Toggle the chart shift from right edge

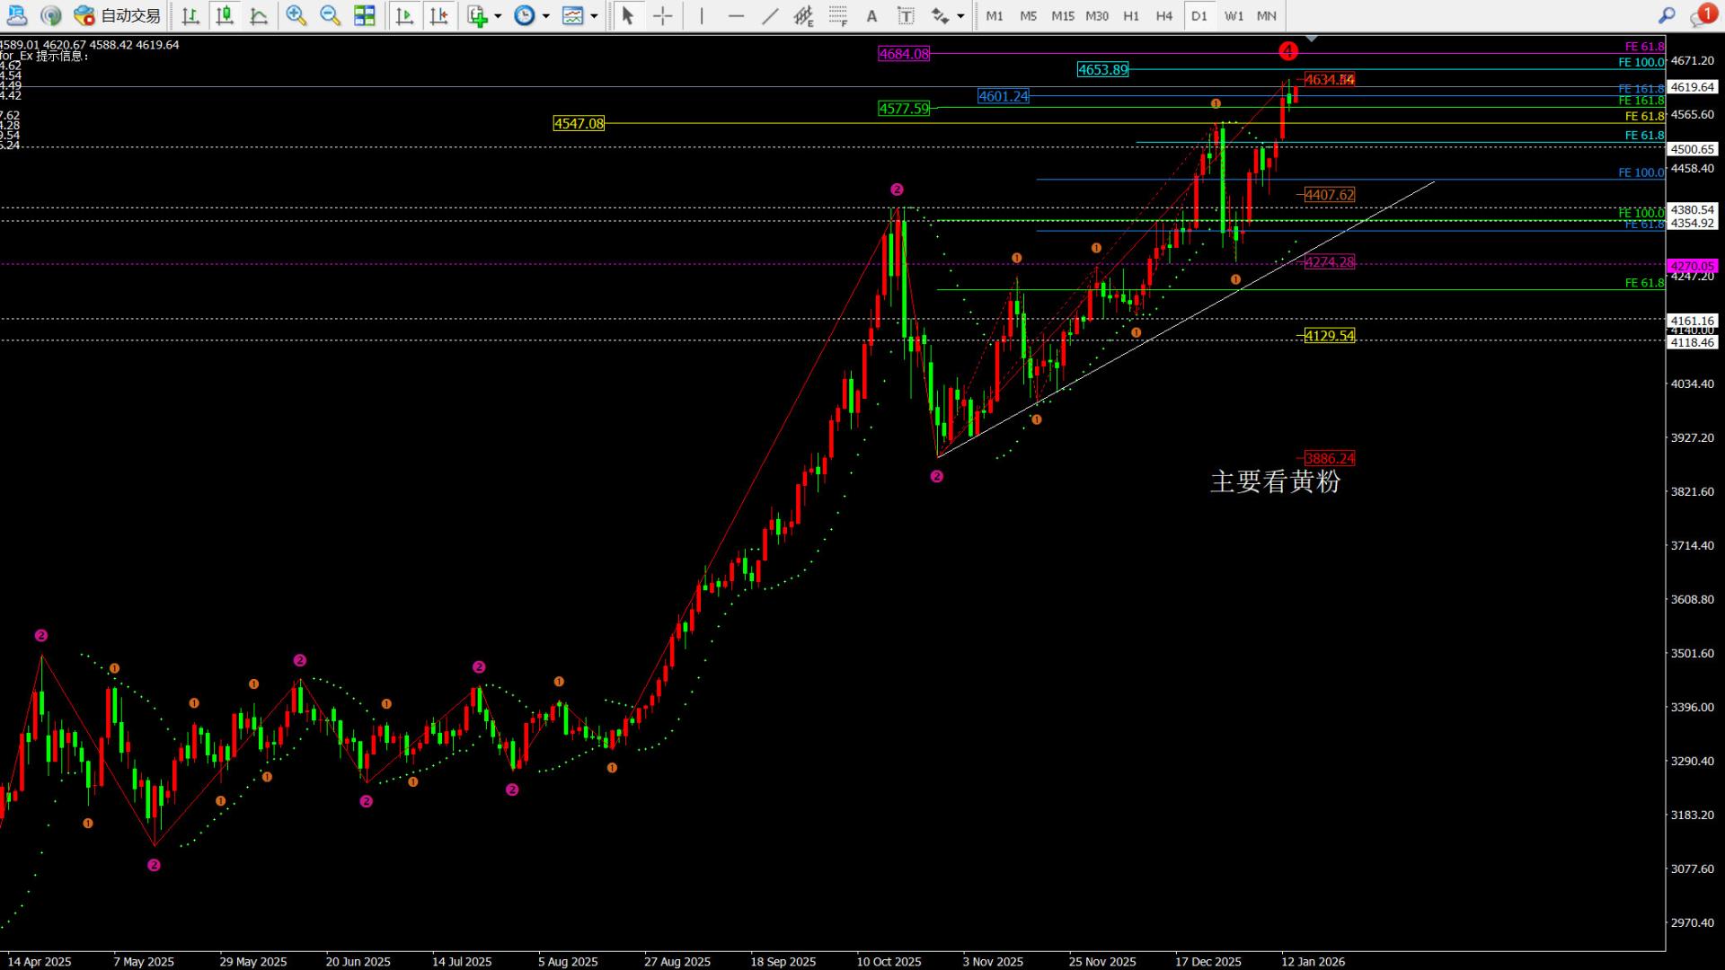pyautogui.click(x=439, y=15)
